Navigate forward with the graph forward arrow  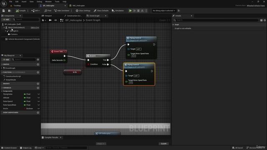[x=55, y=20]
